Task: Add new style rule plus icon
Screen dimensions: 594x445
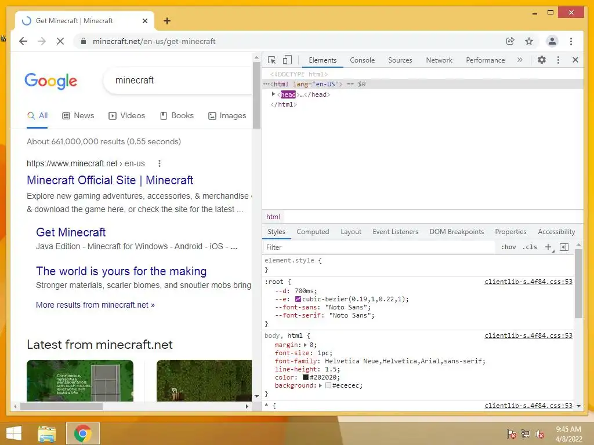Action: [549, 247]
